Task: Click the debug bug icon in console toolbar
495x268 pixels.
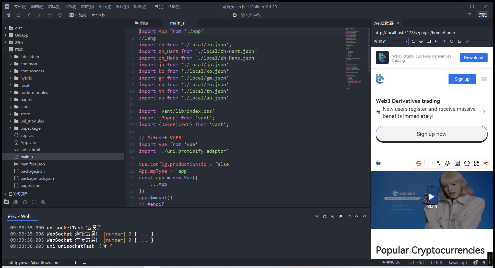Action: [x=325, y=216]
